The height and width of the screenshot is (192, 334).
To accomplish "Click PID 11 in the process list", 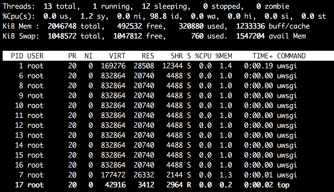I will click(19, 115).
